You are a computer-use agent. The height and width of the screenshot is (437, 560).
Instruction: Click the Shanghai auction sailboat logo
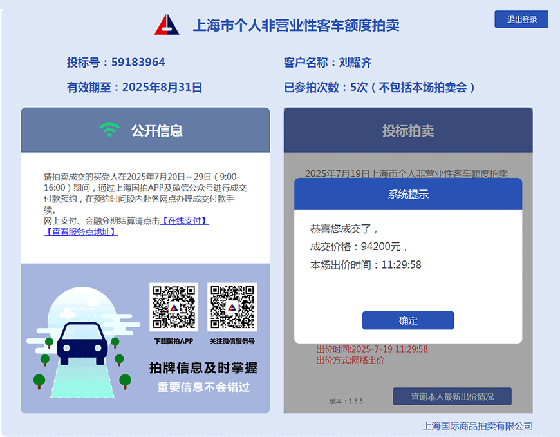167,24
